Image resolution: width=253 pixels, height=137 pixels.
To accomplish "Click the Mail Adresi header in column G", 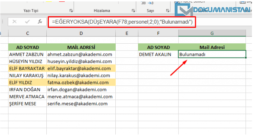I will coord(212,47).
